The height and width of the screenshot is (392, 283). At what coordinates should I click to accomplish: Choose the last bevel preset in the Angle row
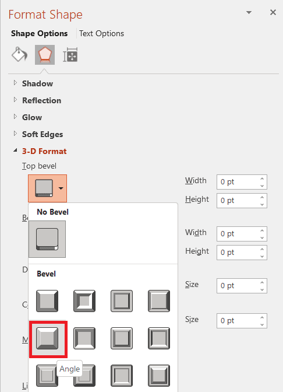(159, 338)
